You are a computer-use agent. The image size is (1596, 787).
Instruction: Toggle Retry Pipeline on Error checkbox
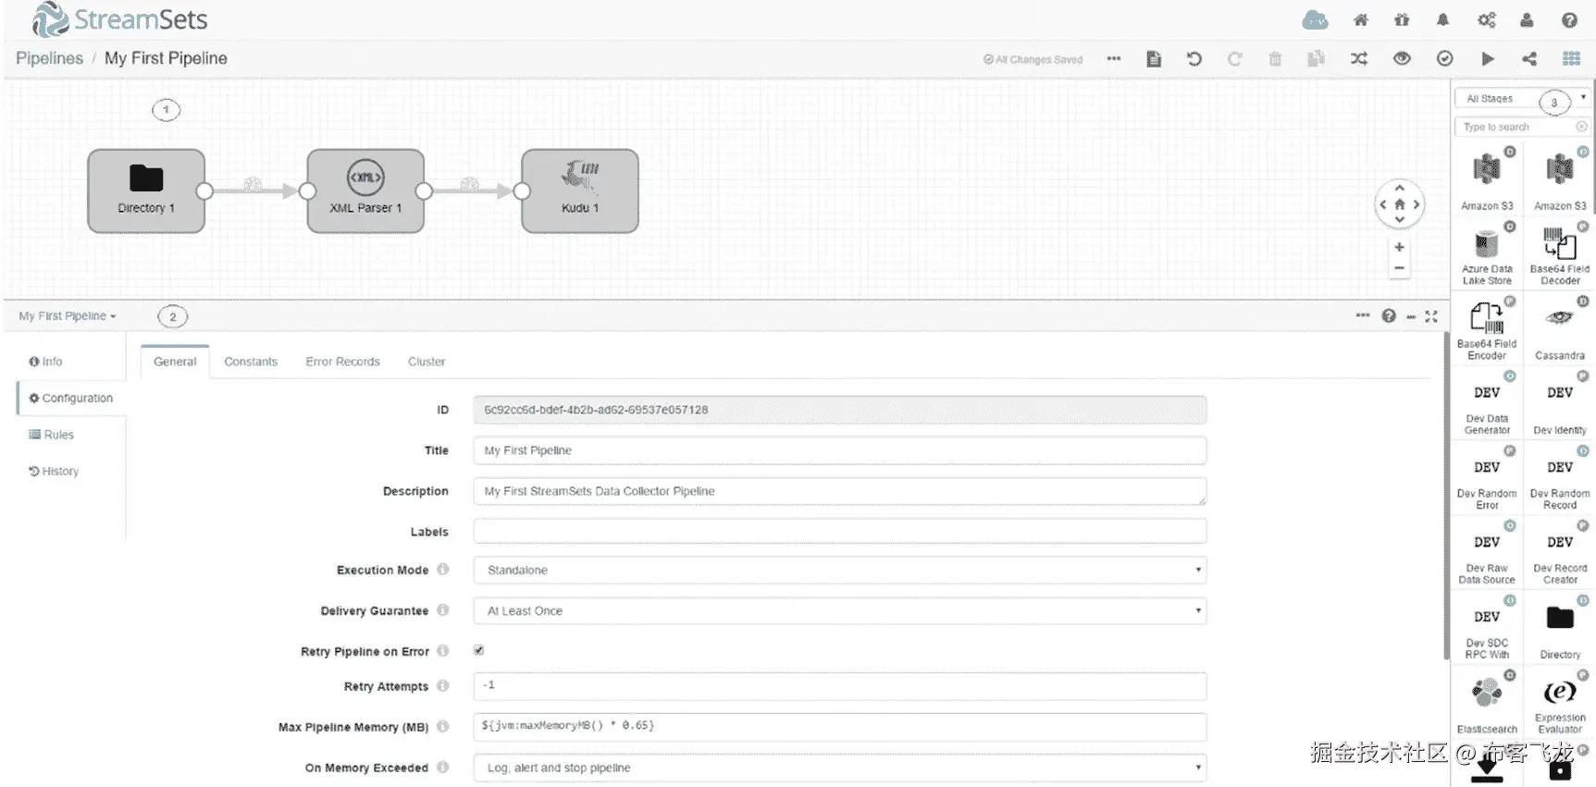click(x=479, y=650)
